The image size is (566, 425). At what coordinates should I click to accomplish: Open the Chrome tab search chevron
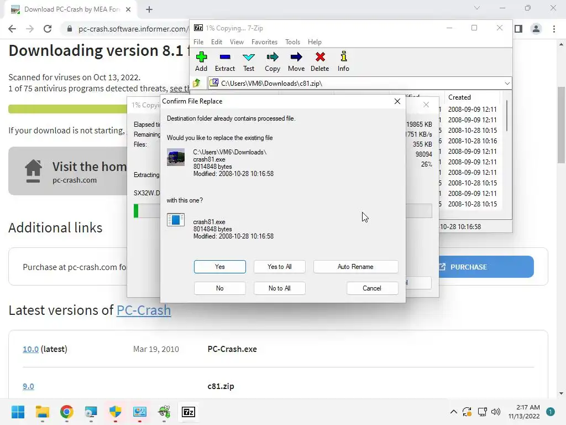pyautogui.click(x=477, y=8)
